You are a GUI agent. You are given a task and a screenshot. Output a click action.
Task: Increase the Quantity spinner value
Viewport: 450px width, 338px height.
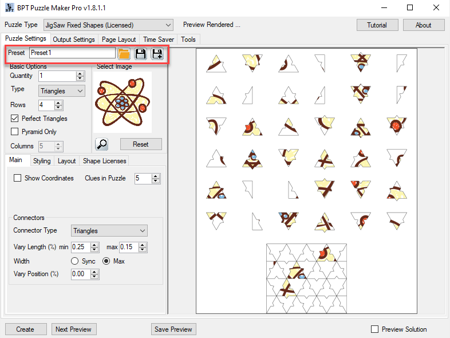[x=80, y=73]
